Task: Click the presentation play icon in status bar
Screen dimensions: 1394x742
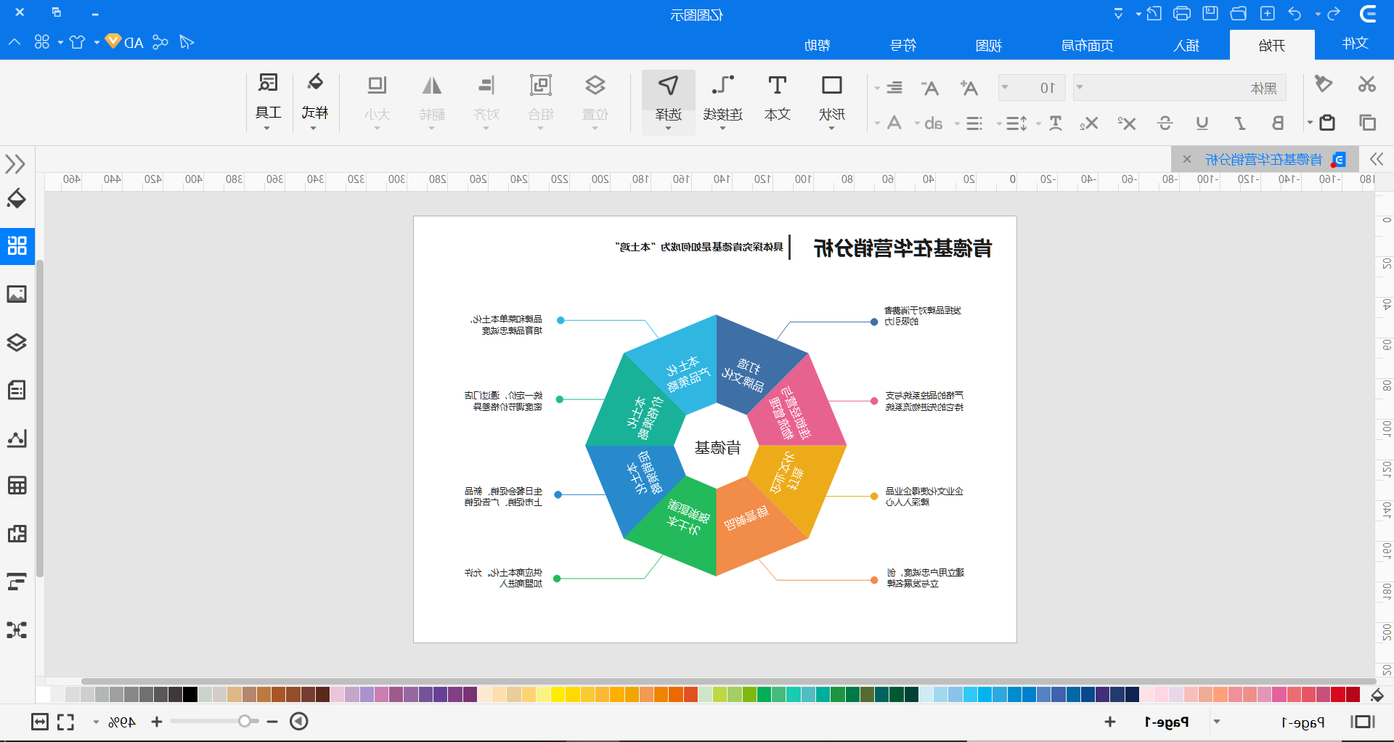Action: point(299,721)
